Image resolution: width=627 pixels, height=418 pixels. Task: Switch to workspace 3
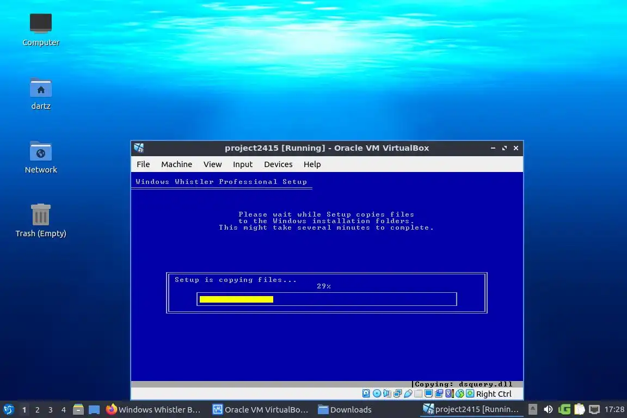(x=51, y=410)
